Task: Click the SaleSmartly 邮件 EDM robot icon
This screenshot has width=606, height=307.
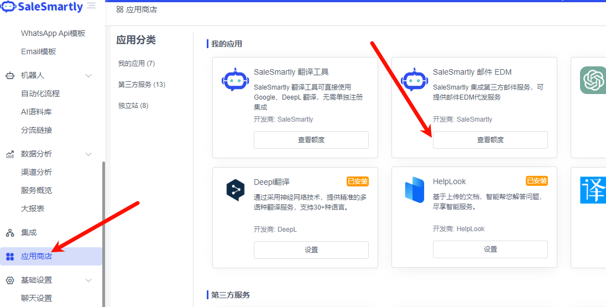Action: 414,80
